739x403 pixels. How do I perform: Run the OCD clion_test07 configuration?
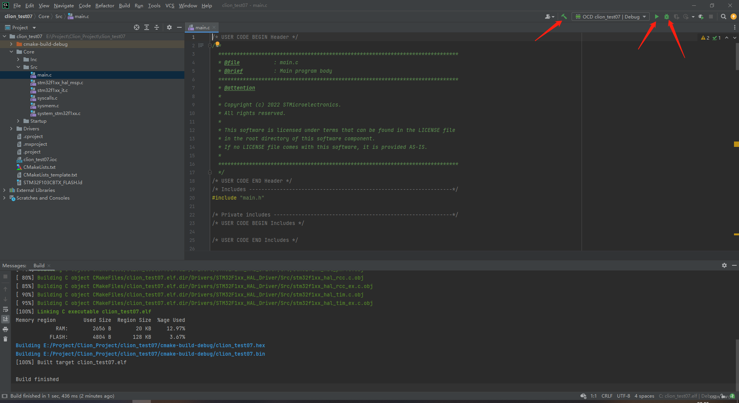657,17
